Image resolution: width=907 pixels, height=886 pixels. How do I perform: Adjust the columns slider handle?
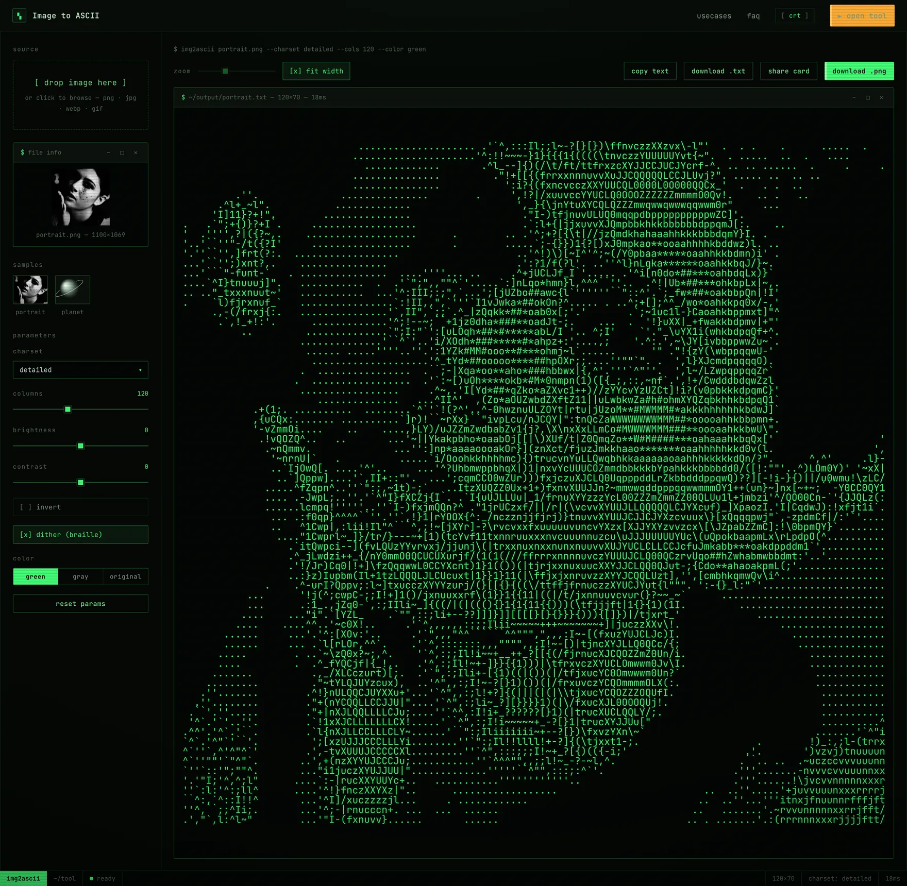click(x=68, y=410)
